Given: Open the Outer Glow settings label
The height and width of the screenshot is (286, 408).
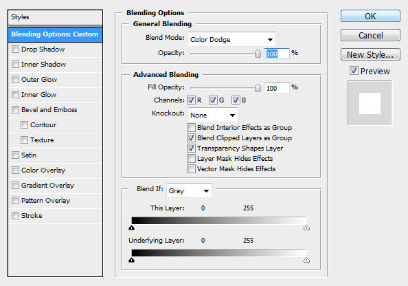Looking at the screenshot, I should pyautogui.click(x=39, y=80).
